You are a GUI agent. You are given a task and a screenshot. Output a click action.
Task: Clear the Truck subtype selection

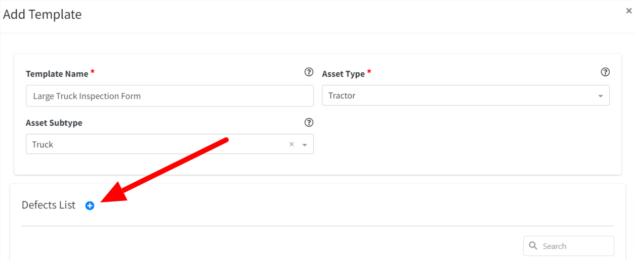pos(291,144)
